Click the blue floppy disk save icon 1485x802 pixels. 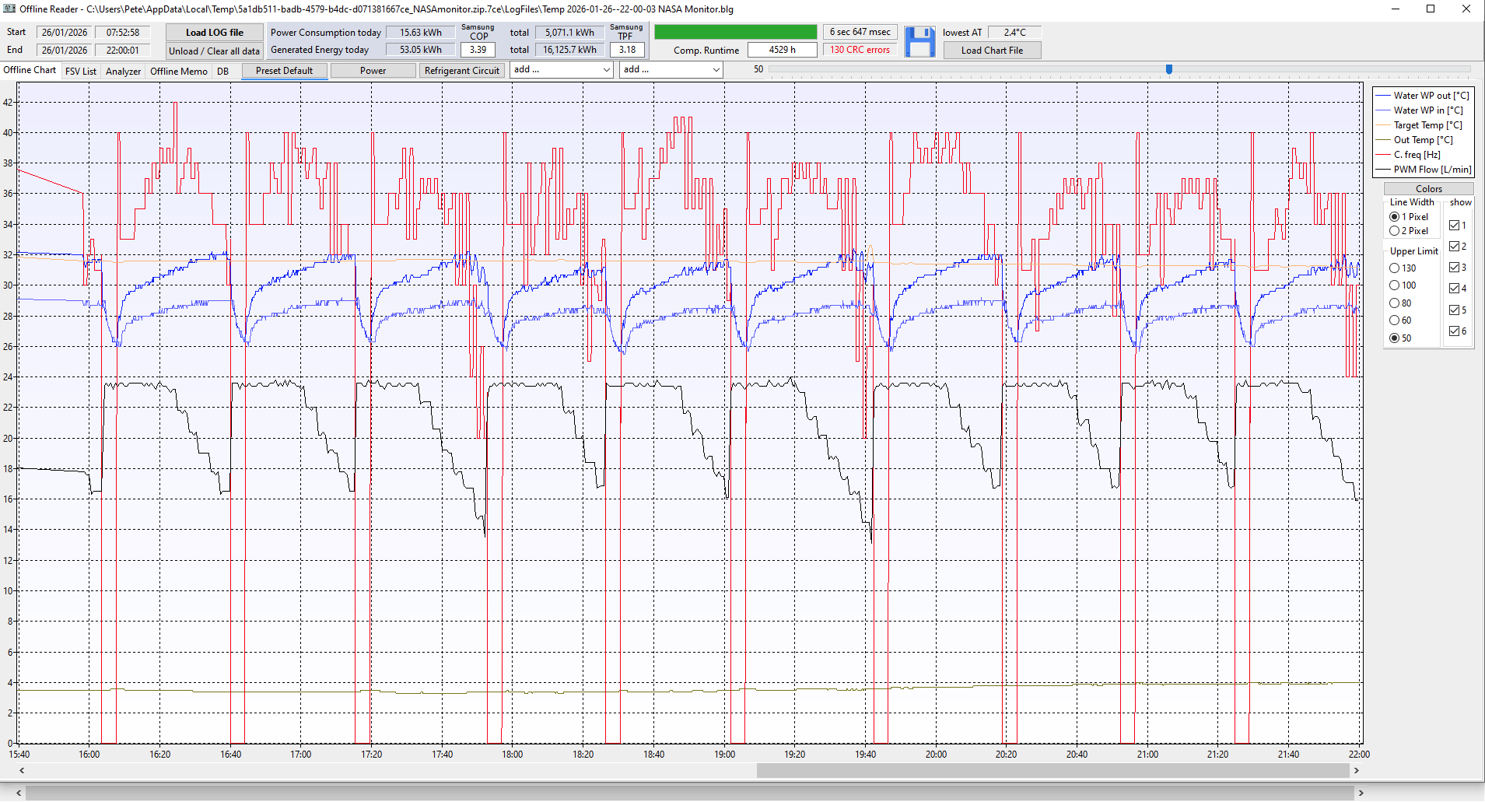(919, 42)
